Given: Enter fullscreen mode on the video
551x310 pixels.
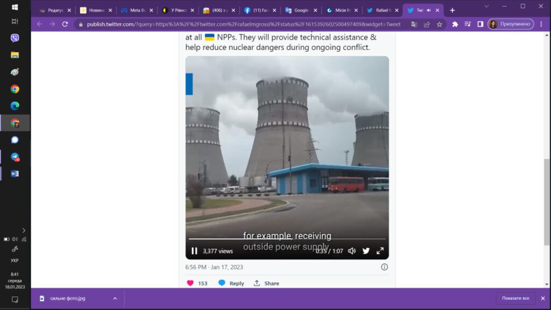Looking at the screenshot, I should tap(380, 251).
